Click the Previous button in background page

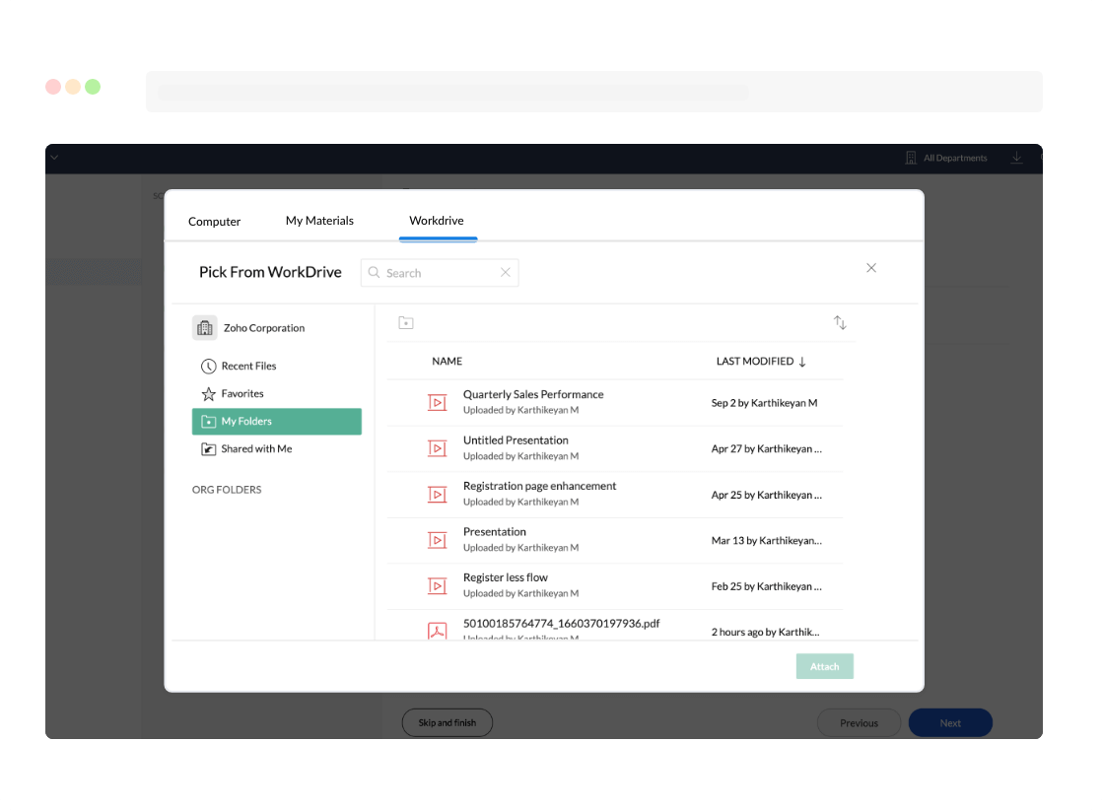point(859,723)
